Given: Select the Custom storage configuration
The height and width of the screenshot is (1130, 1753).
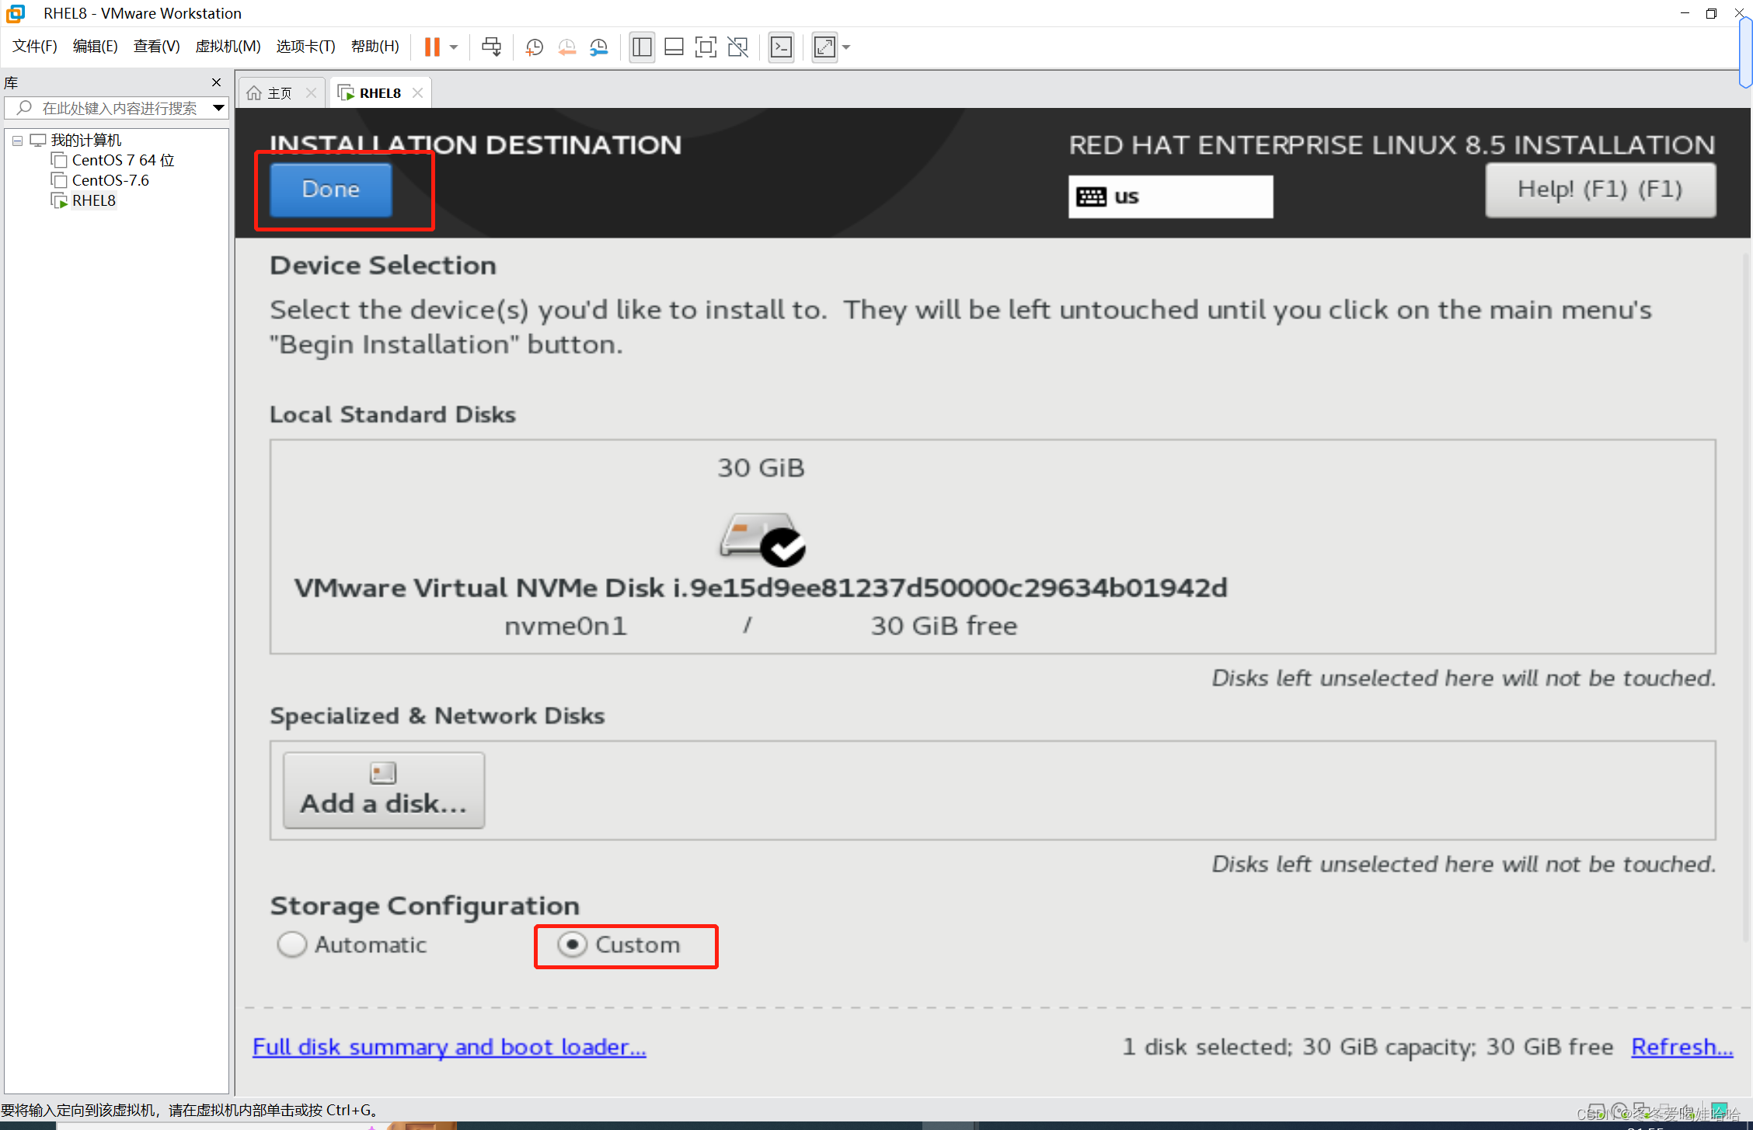Looking at the screenshot, I should coord(619,944).
